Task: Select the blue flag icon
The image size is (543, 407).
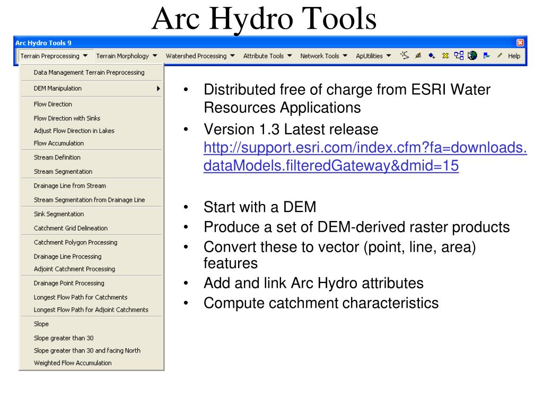Action: click(487, 55)
